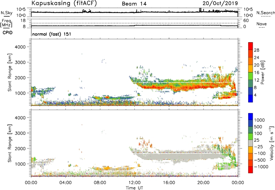Click the frequency time-series panel
The height and width of the screenshot is (190, 275).
(134, 23)
